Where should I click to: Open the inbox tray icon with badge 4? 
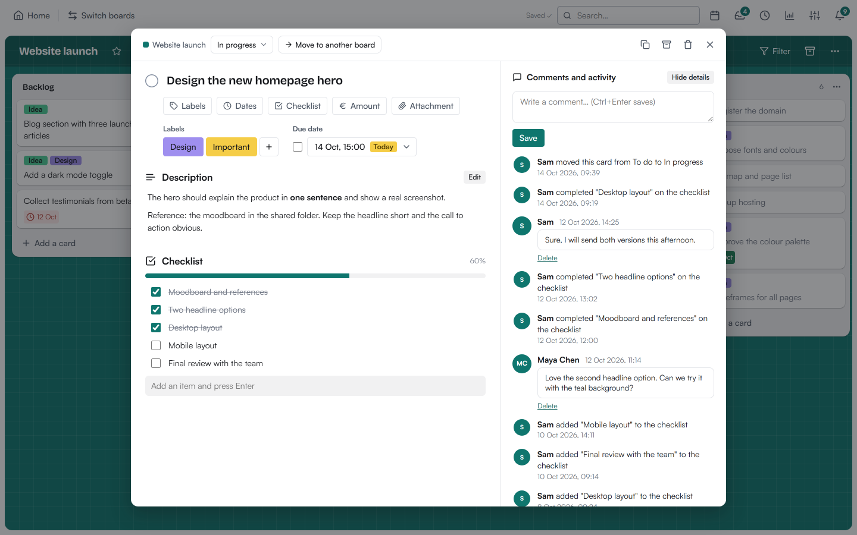click(740, 15)
